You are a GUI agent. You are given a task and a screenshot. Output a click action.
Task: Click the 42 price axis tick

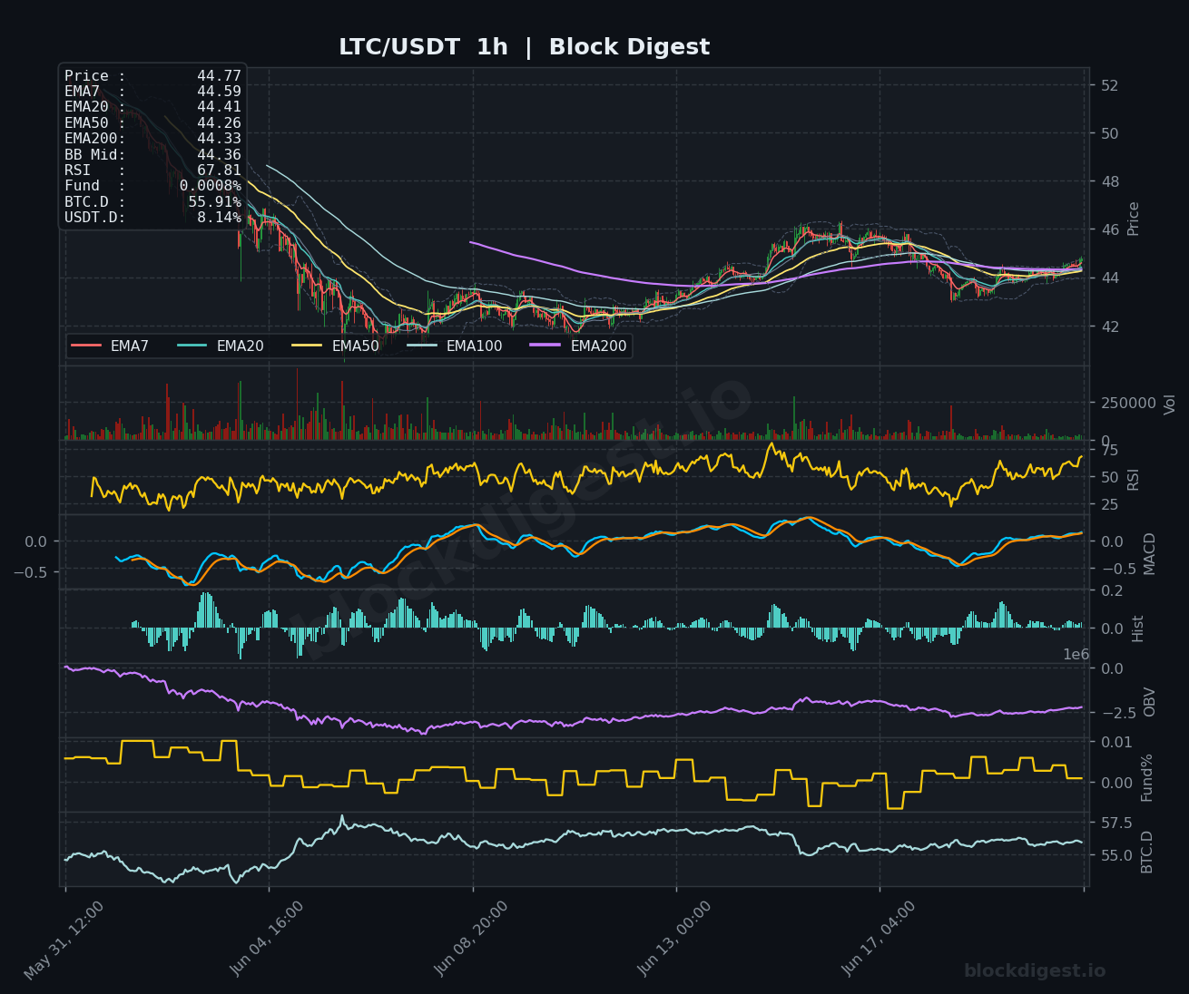pyautogui.click(x=1109, y=326)
